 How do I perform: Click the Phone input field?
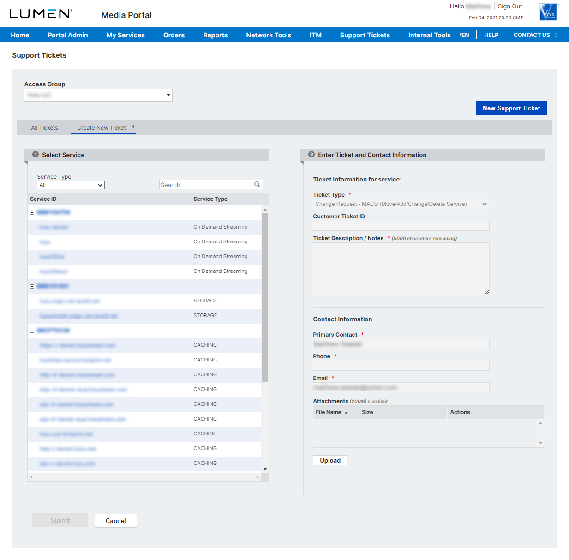tap(401, 366)
